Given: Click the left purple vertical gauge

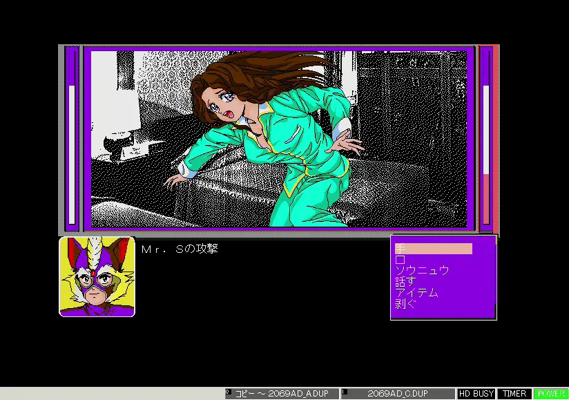Looking at the screenshot, I should tap(72, 138).
